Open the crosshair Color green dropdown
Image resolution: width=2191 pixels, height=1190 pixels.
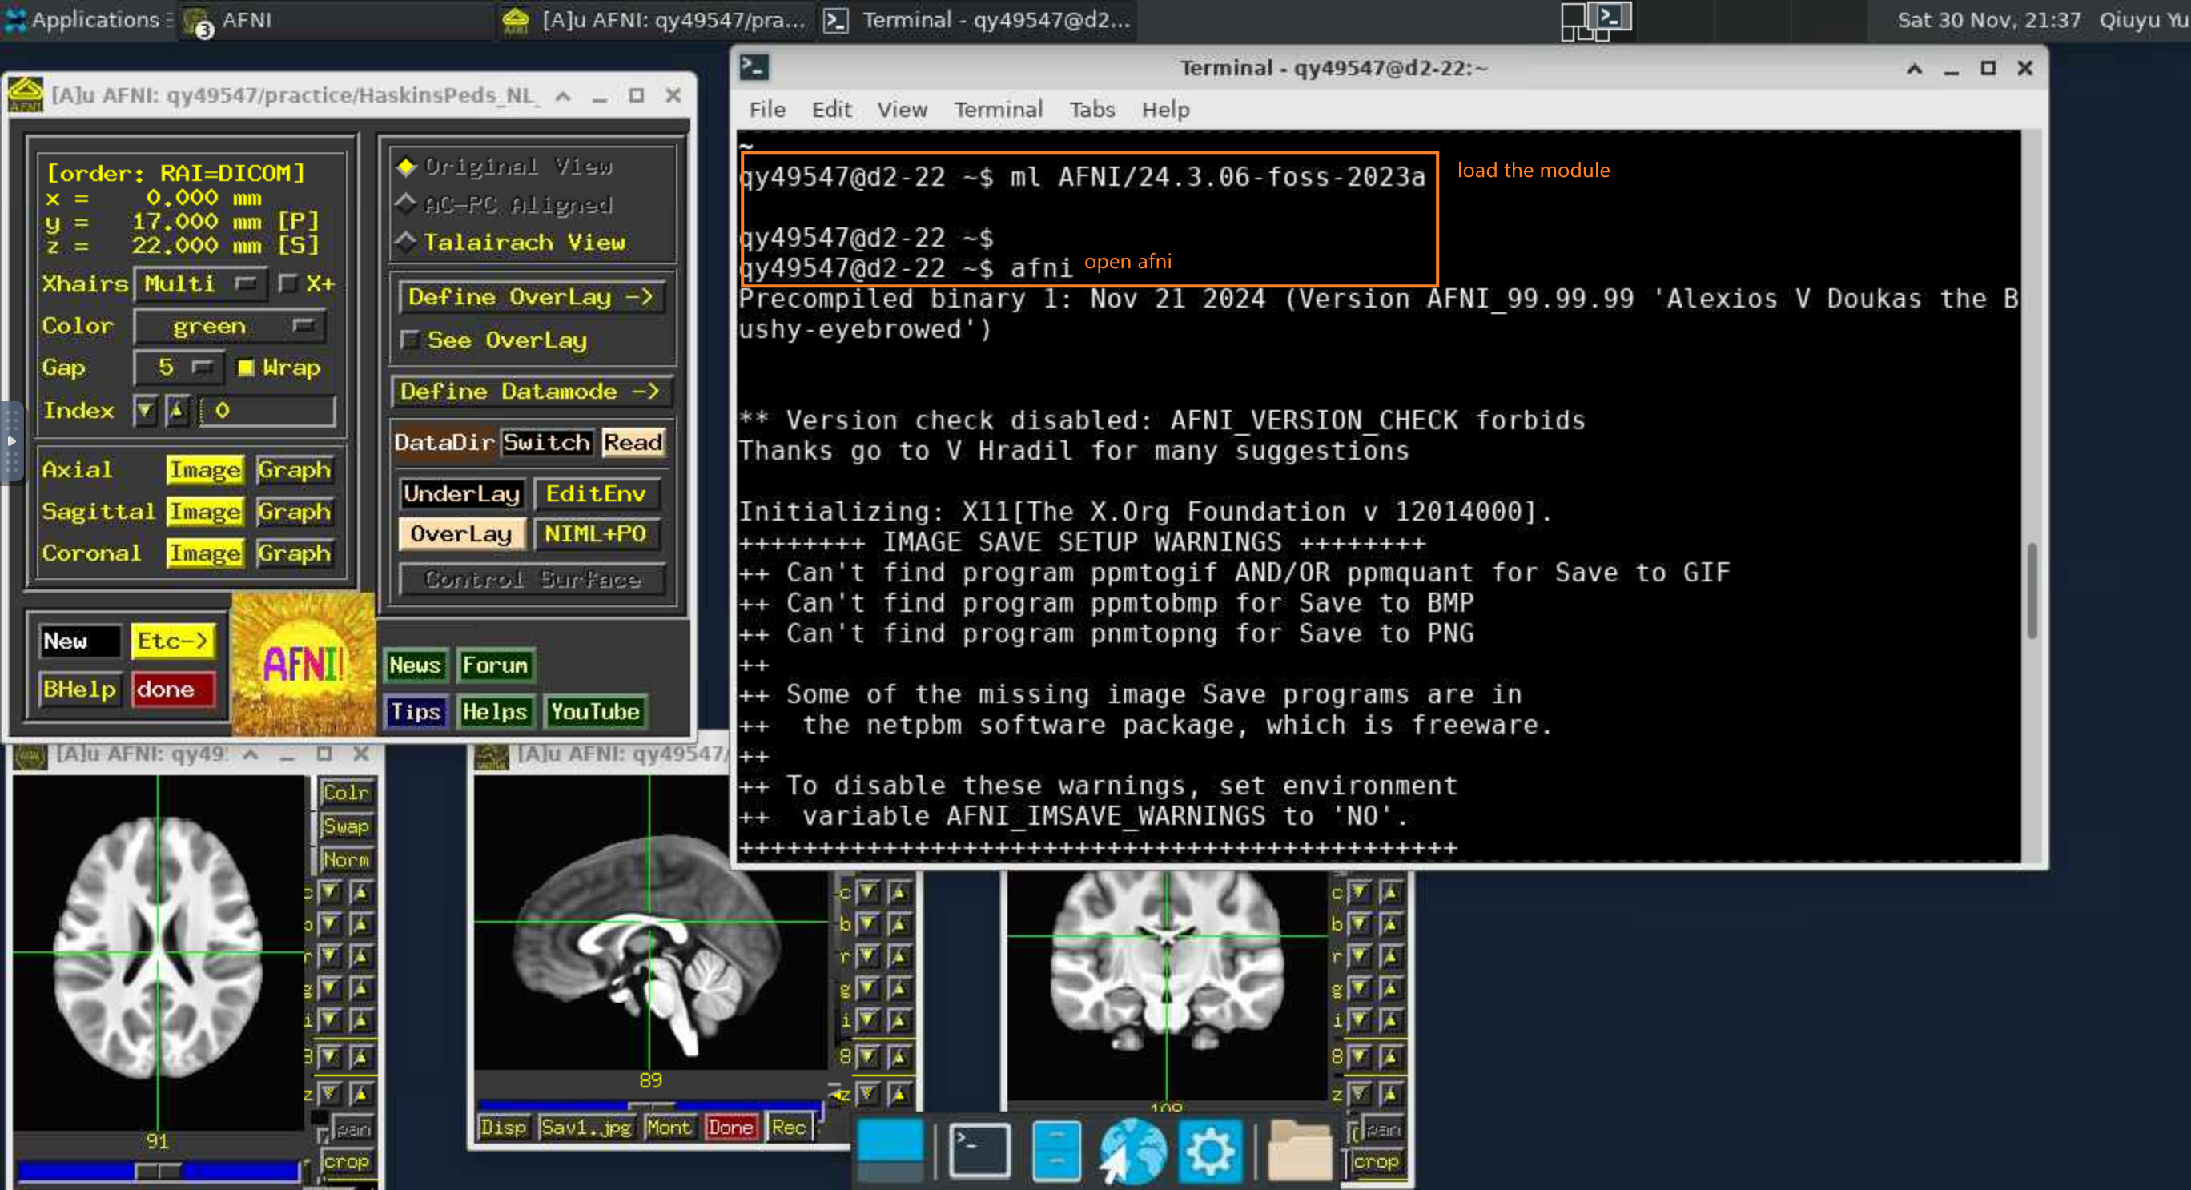tap(230, 327)
